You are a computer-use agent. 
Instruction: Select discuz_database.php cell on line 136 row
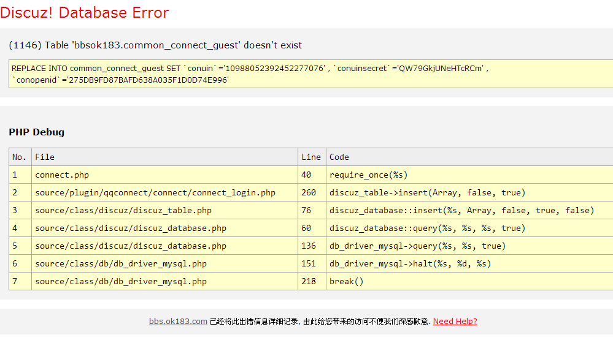164,246
